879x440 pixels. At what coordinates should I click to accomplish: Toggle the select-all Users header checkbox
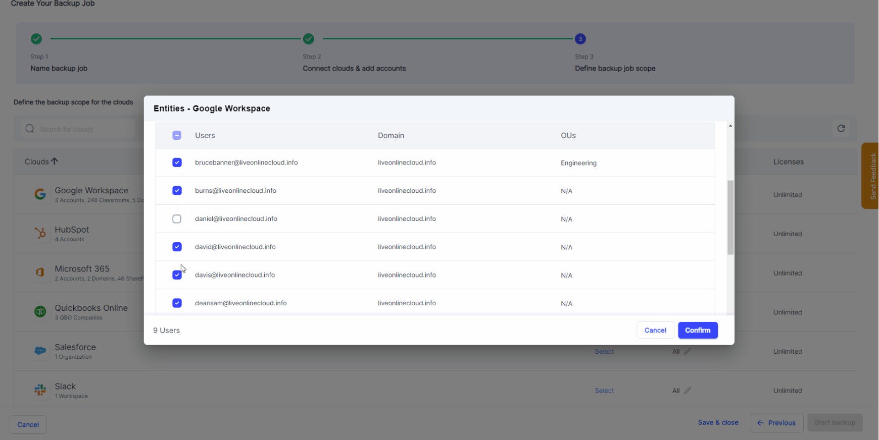pyautogui.click(x=177, y=135)
